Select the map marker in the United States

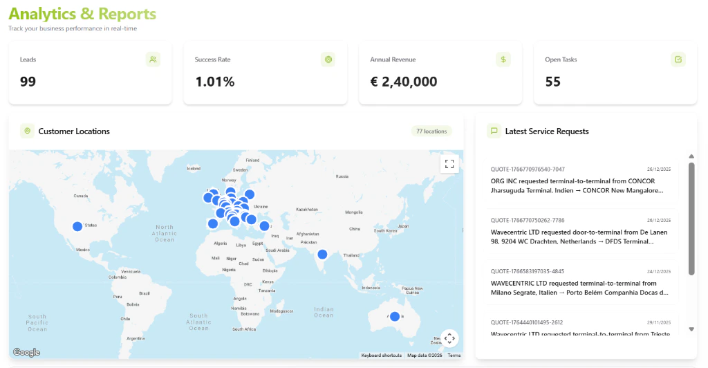[x=77, y=226]
